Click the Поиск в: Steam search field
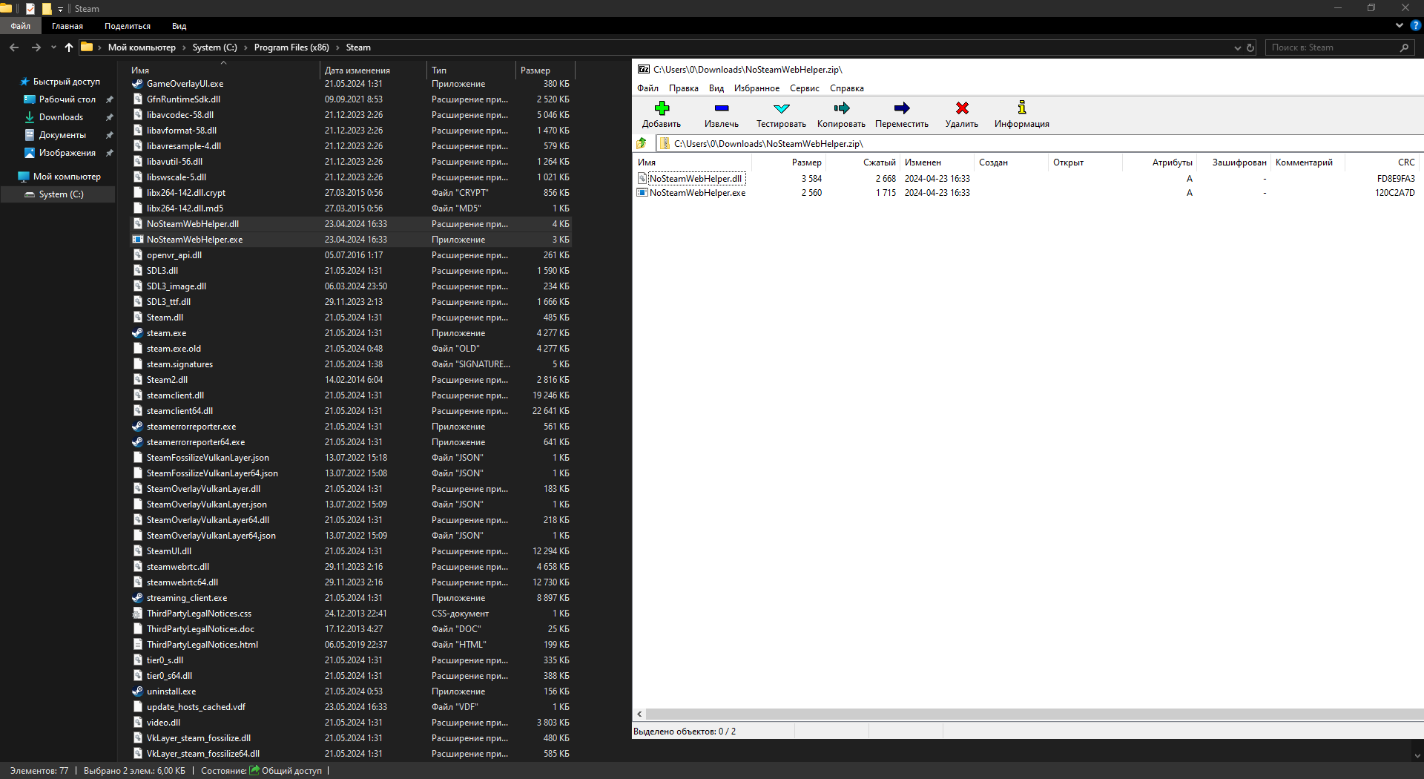The height and width of the screenshot is (779, 1424). [1331, 47]
